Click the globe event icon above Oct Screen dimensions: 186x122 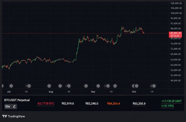(x=136, y=86)
